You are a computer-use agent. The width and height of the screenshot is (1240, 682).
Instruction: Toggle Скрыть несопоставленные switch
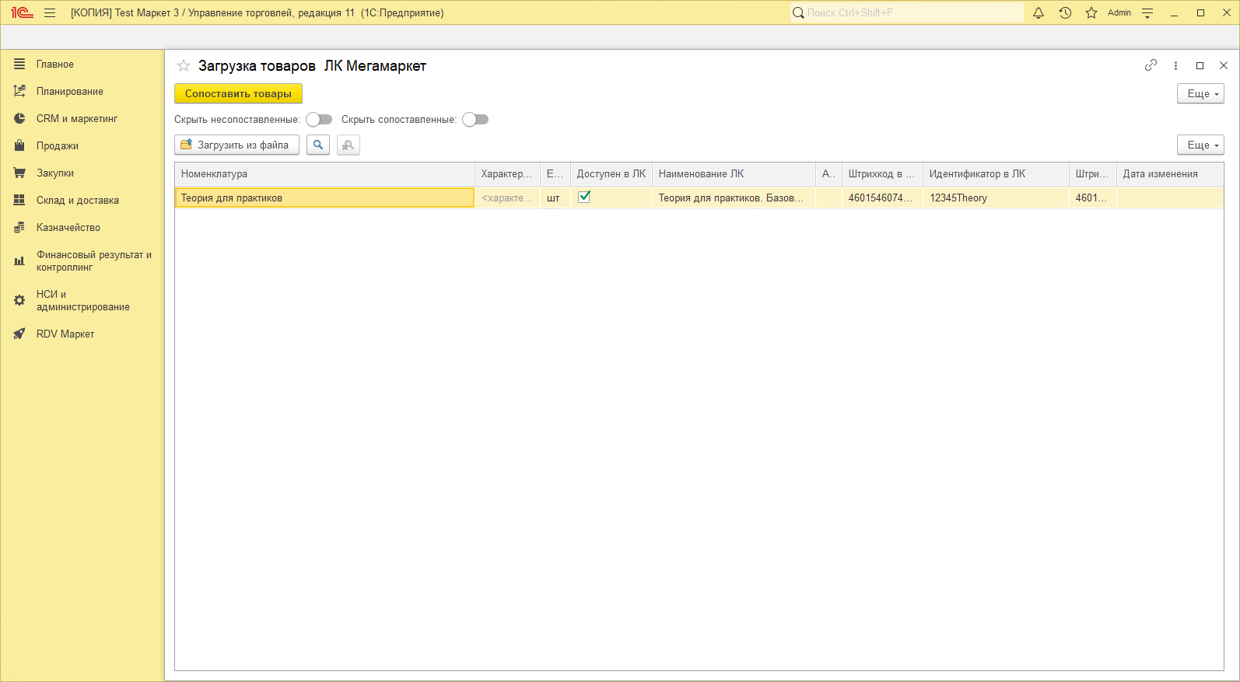(319, 119)
